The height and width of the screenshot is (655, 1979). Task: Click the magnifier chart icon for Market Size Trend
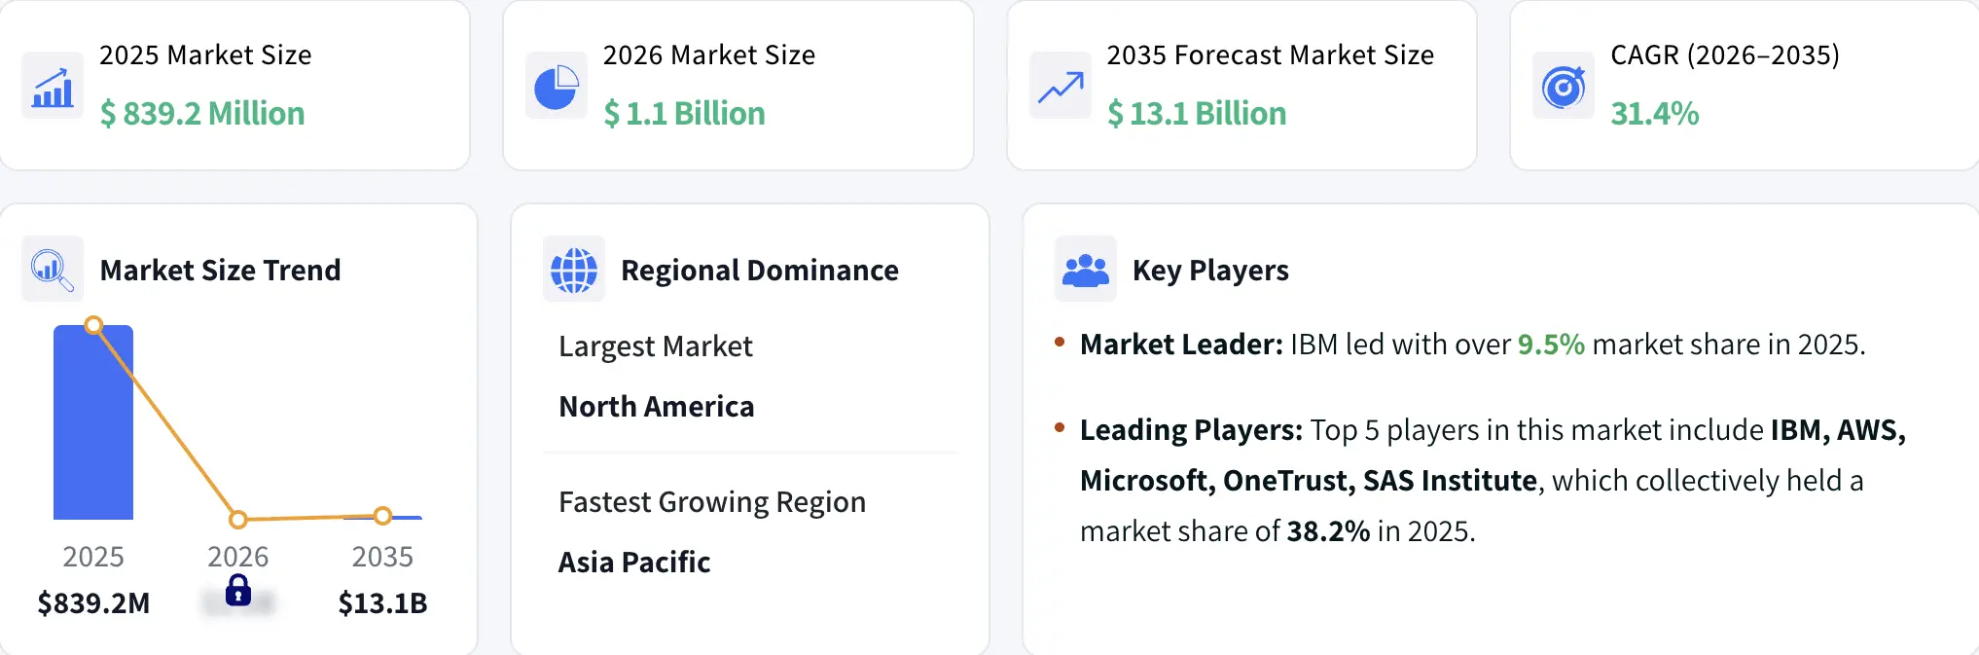click(53, 269)
